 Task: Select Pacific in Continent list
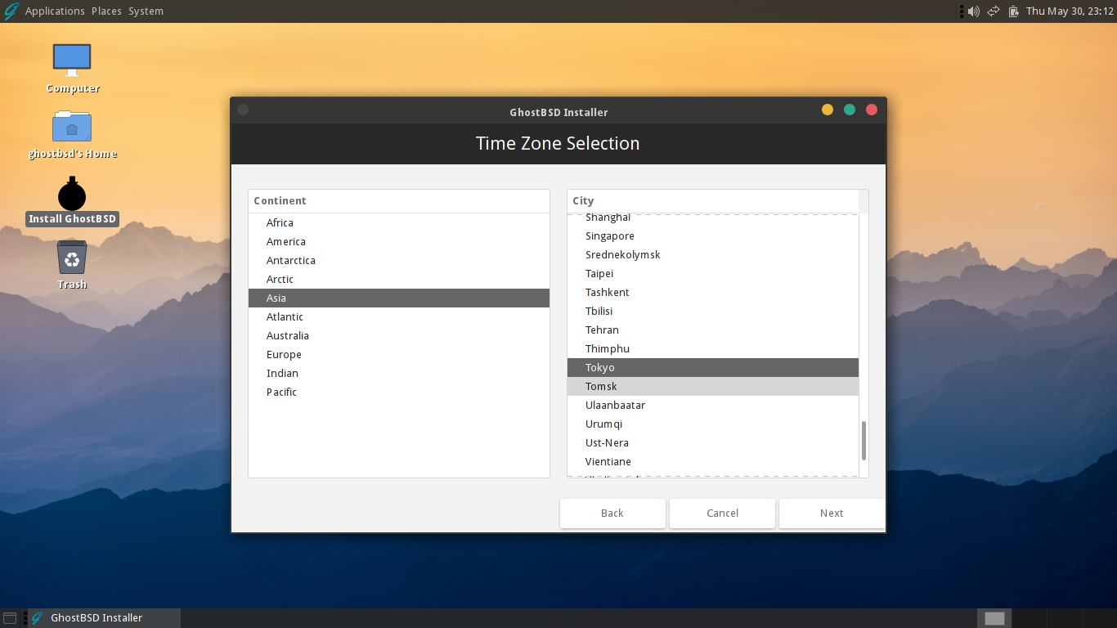pos(399,392)
